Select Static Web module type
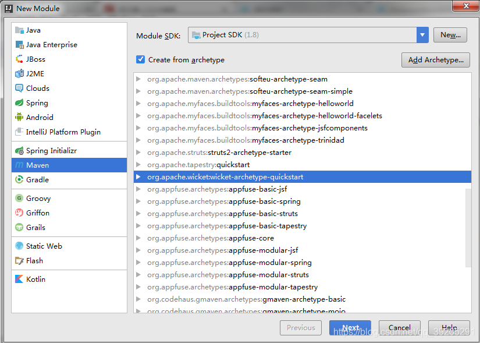This screenshot has height=343, width=480. [69, 246]
